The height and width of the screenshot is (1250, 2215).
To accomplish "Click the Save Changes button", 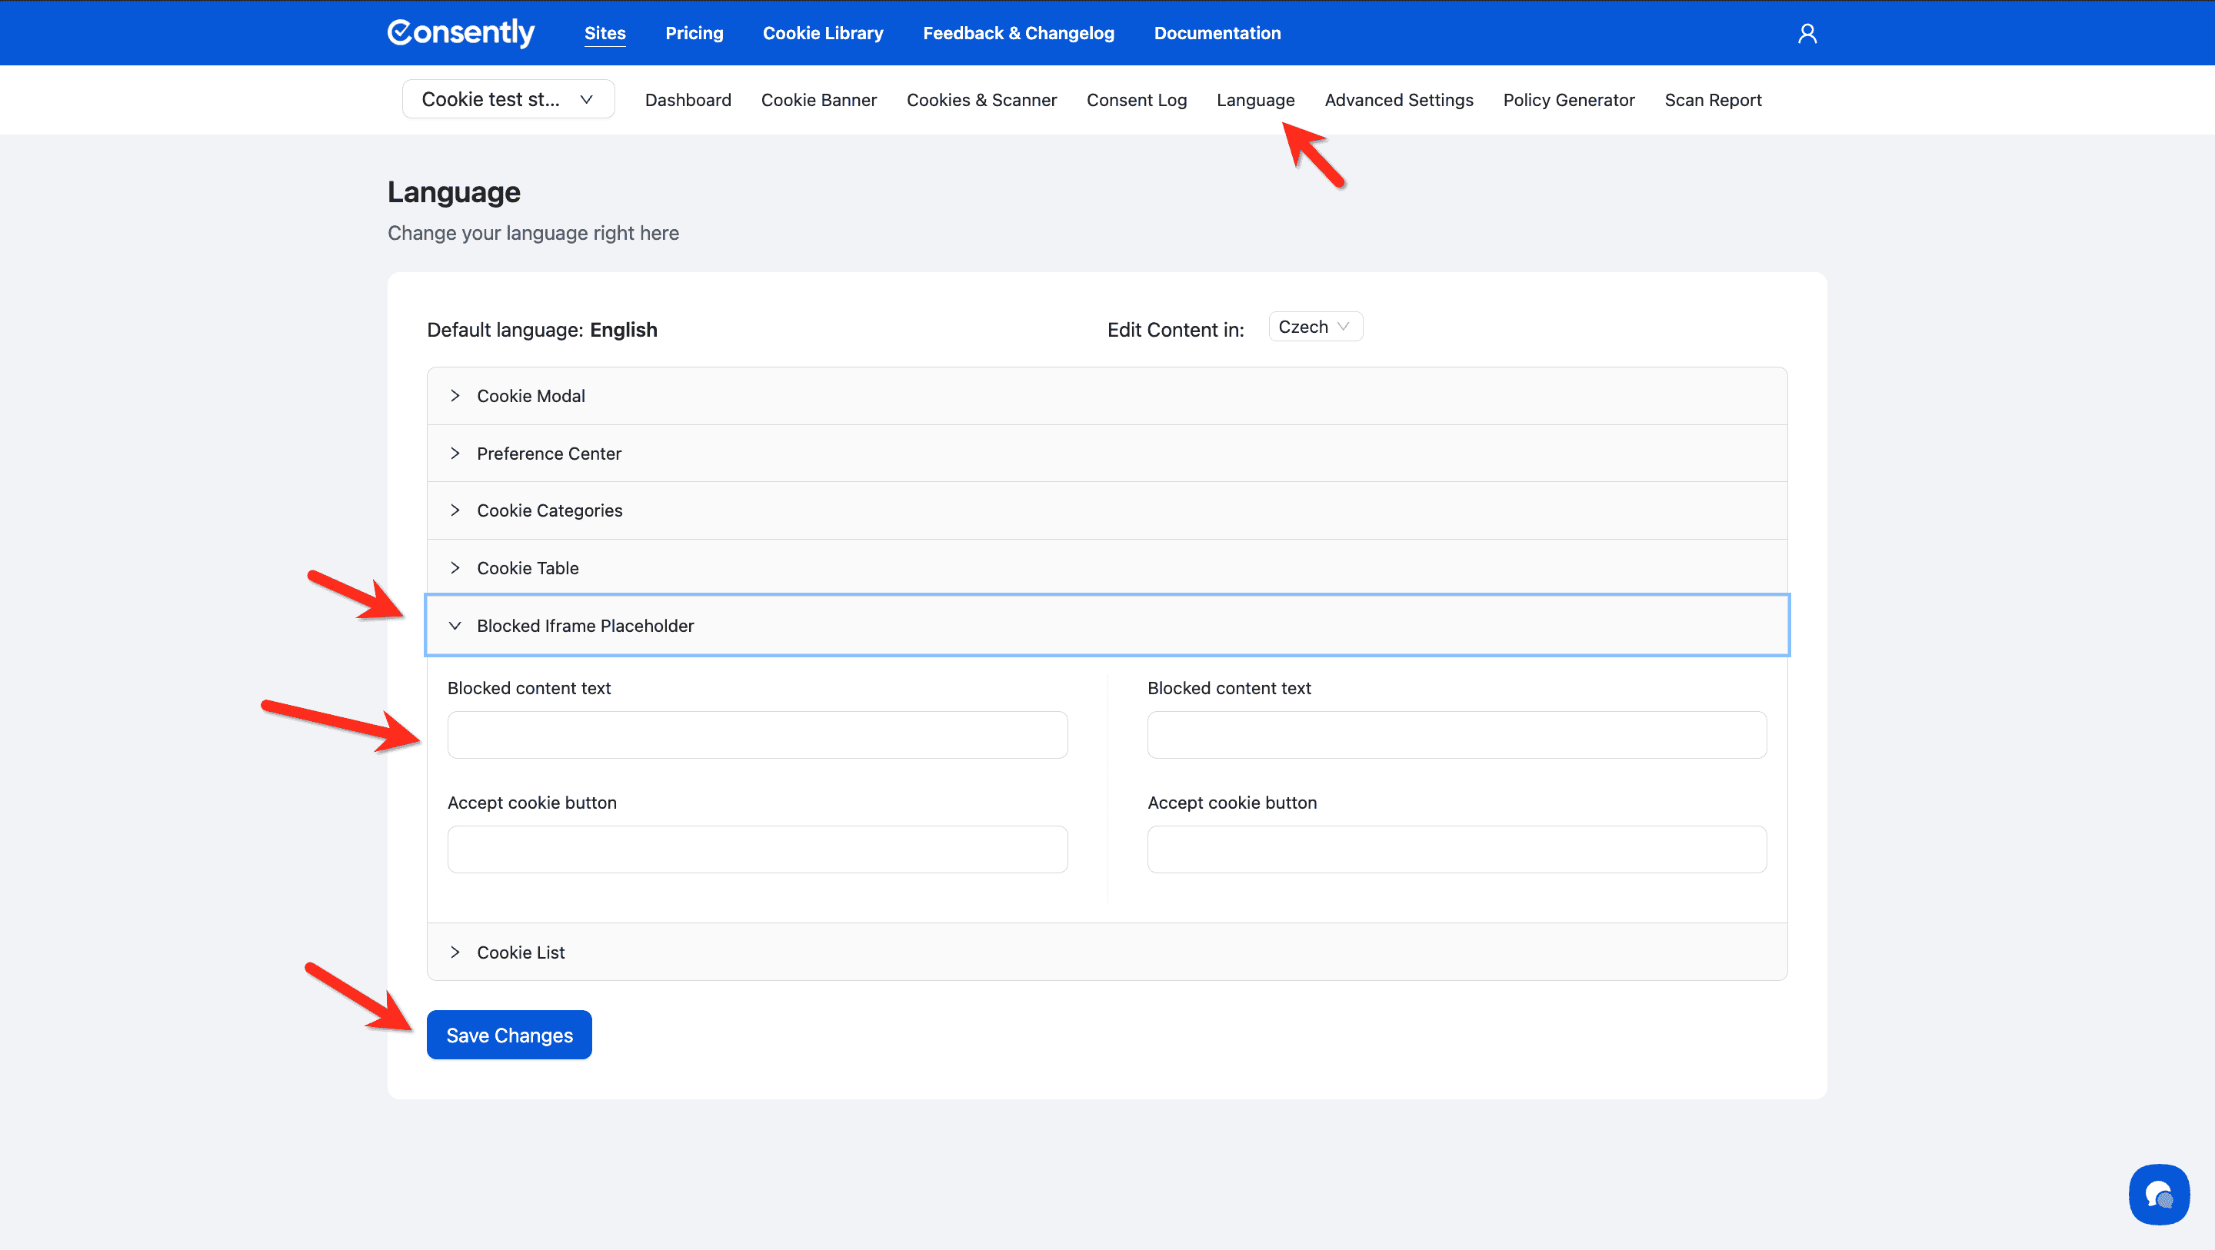I will (x=509, y=1035).
